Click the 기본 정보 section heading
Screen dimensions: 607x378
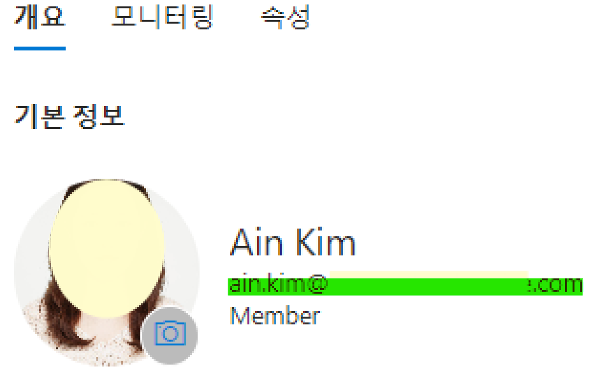pyautogui.click(x=69, y=116)
